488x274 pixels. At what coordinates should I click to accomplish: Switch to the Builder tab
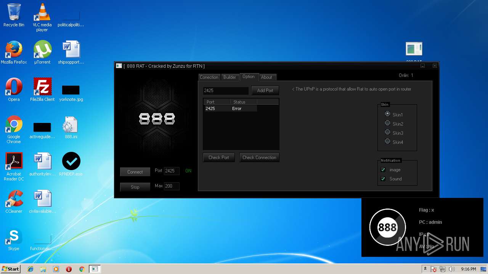click(x=230, y=77)
